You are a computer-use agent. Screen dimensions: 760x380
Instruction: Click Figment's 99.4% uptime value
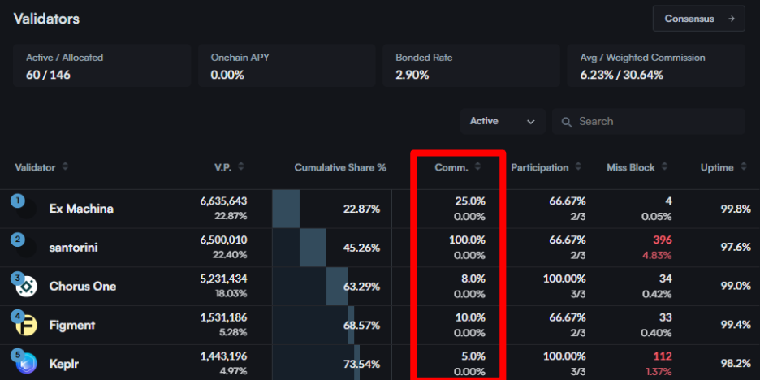pos(736,326)
